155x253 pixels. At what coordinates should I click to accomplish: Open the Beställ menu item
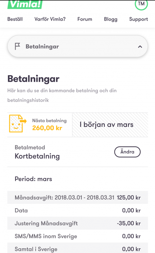click(15, 19)
